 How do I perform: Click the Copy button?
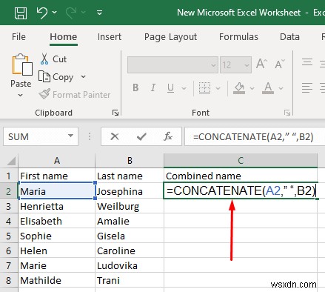56,77
